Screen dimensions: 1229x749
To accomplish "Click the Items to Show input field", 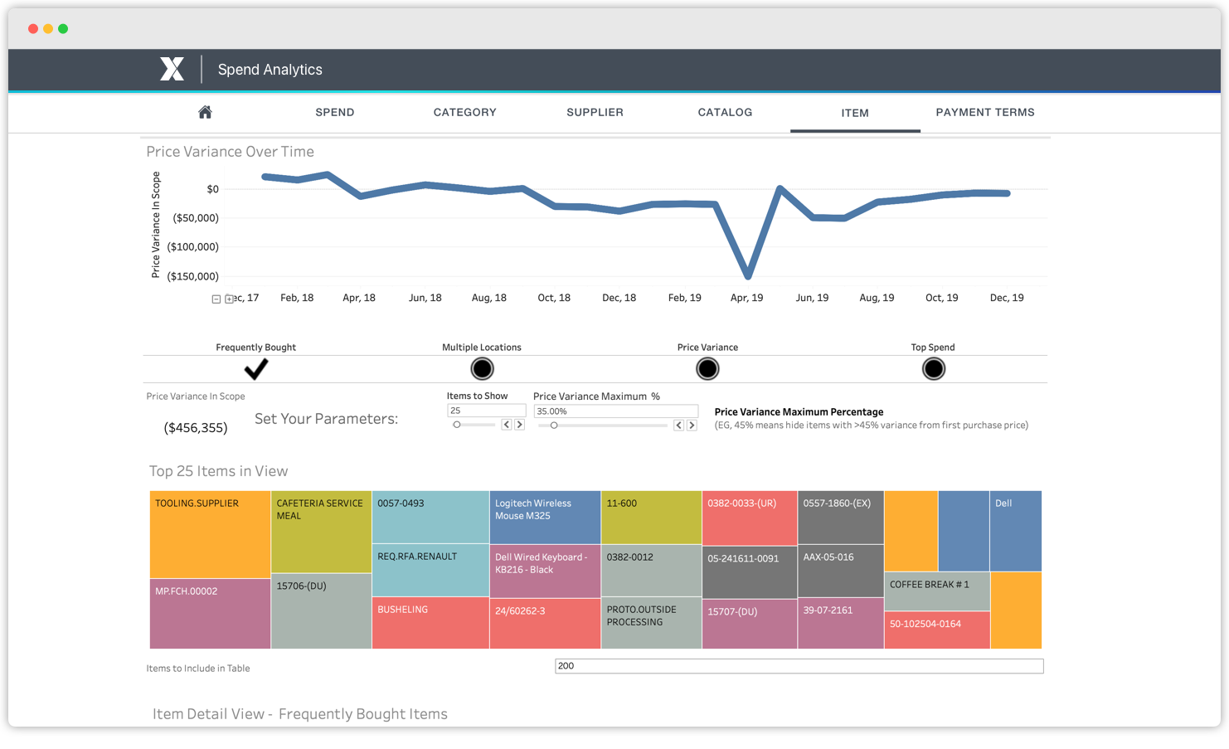I will [x=487, y=411].
